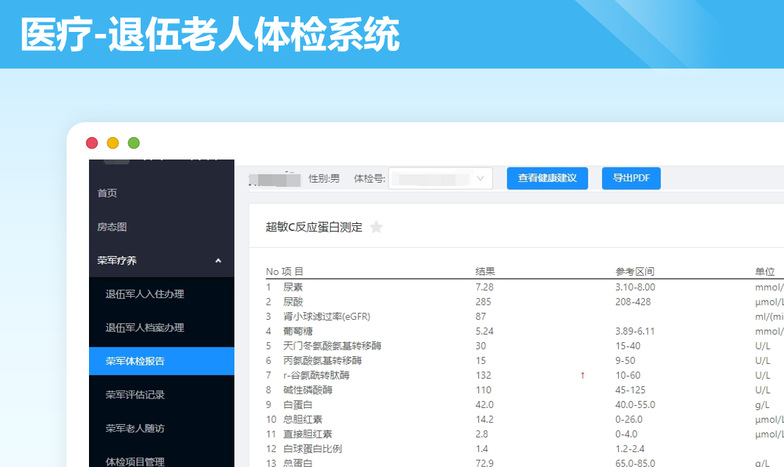Click the 葡萄糖 row item name
Viewport: 784px width, 467px height.
coord(298,331)
